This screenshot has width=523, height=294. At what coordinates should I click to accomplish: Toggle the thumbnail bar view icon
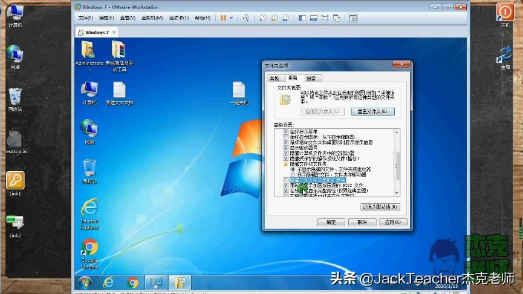click(314, 18)
